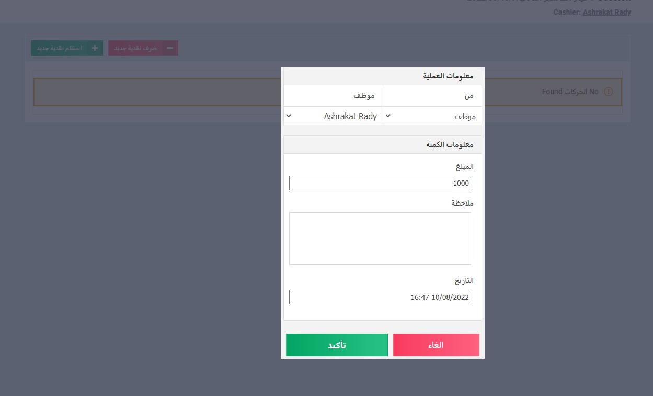This screenshot has width=653, height=396.
Task: Click the plus icon for new cash receipt
Action: coord(95,48)
